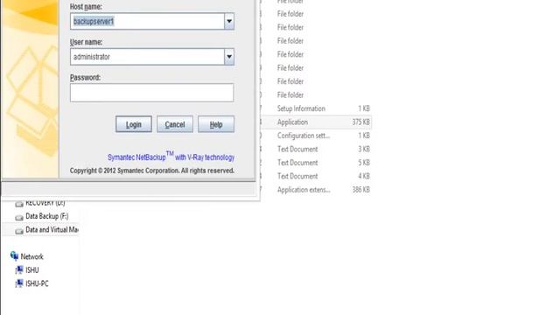Select Data and Virtual Ma drive icon
This screenshot has width=560, height=315.
pyautogui.click(x=19, y=231)
